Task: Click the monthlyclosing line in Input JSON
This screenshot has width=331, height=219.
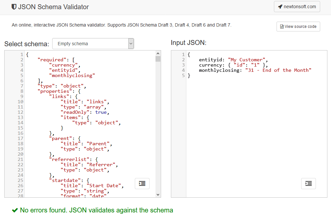Action: (255, 70)
